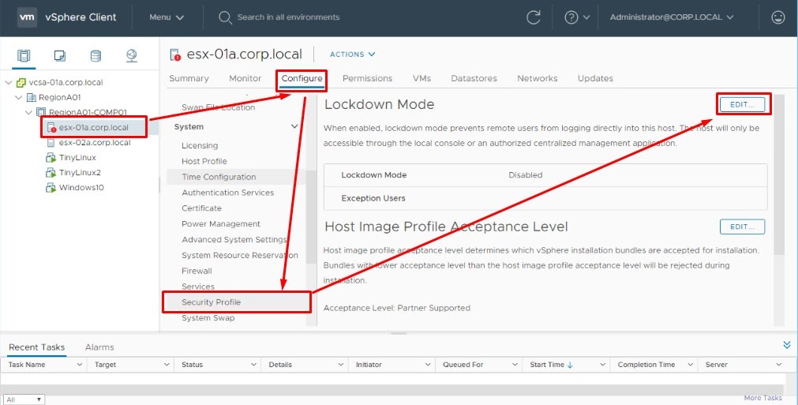This screenshot has height=405, width=798.
Task: Select Certificate in the settings list
Action: pyautogui.click(x=201, y=208)
